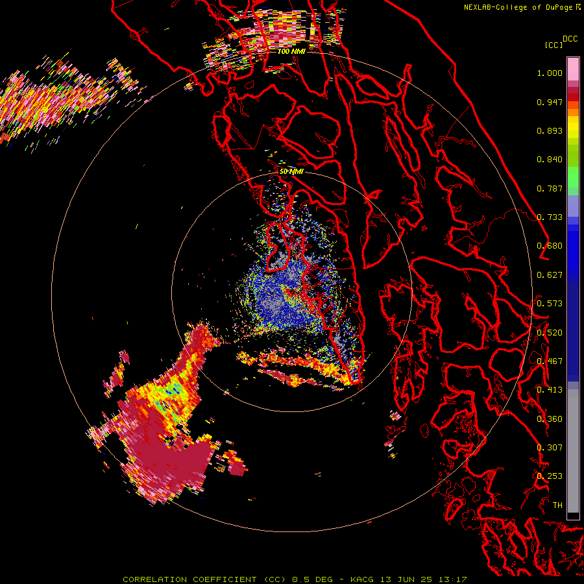The image size is (584, 584).
Task: Click the 0.307 scale value
Action: coord(550,448)
